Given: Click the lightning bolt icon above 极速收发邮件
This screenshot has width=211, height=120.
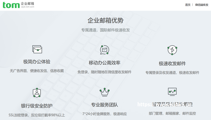Looking at the screenshot, I should pos(172,50).
